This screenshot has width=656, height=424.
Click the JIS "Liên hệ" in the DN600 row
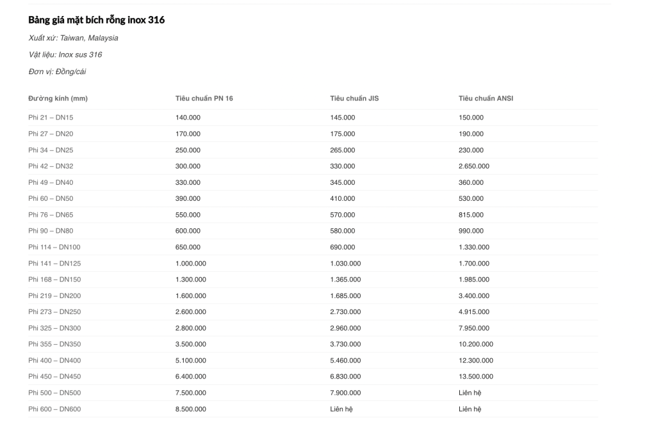341,409
